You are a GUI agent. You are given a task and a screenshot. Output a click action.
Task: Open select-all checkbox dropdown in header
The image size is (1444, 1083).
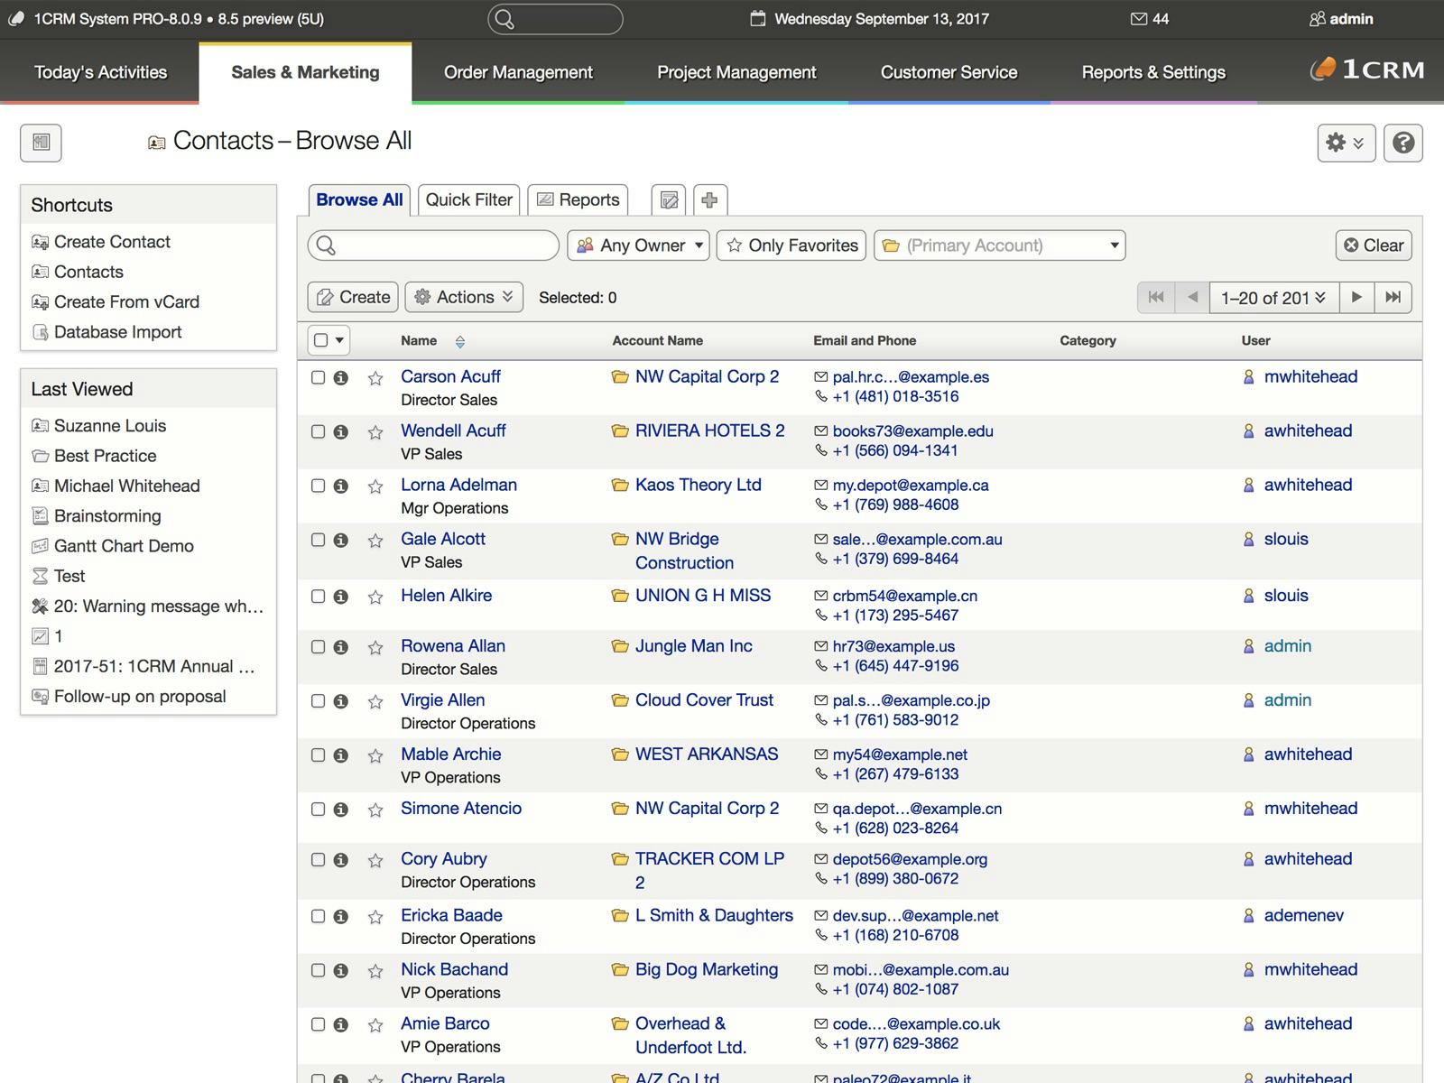click(329, 340)
